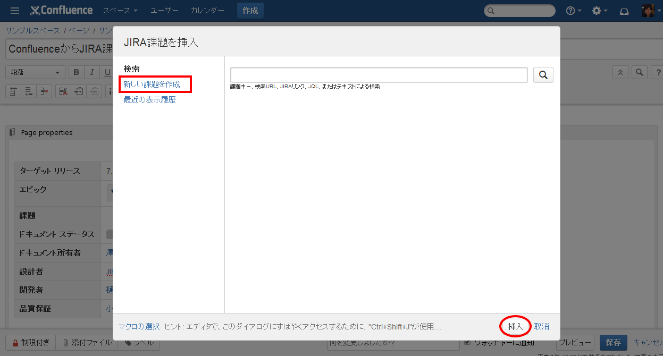663x356 pixels.
Task: Open the hamburger sidebar menu
Action: (15, 11)
